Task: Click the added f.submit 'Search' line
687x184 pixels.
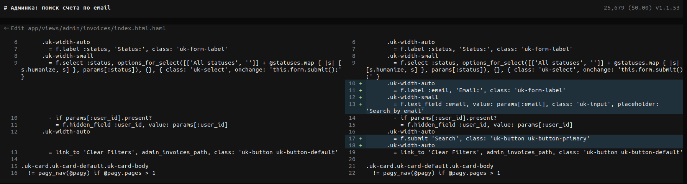Action: (491, 138)
